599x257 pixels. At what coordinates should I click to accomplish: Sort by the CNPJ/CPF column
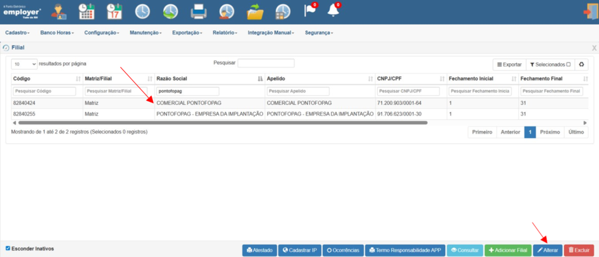(x=411, y=79)
